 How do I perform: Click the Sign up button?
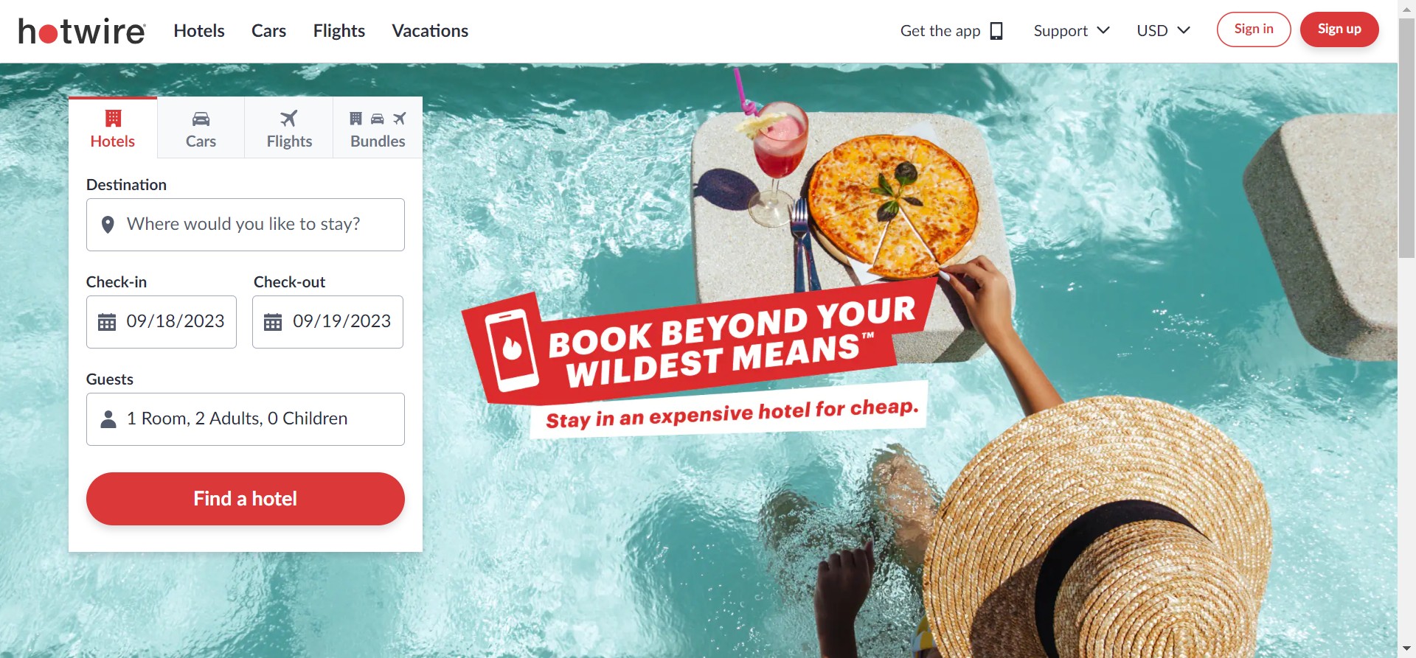[1339, 29]
